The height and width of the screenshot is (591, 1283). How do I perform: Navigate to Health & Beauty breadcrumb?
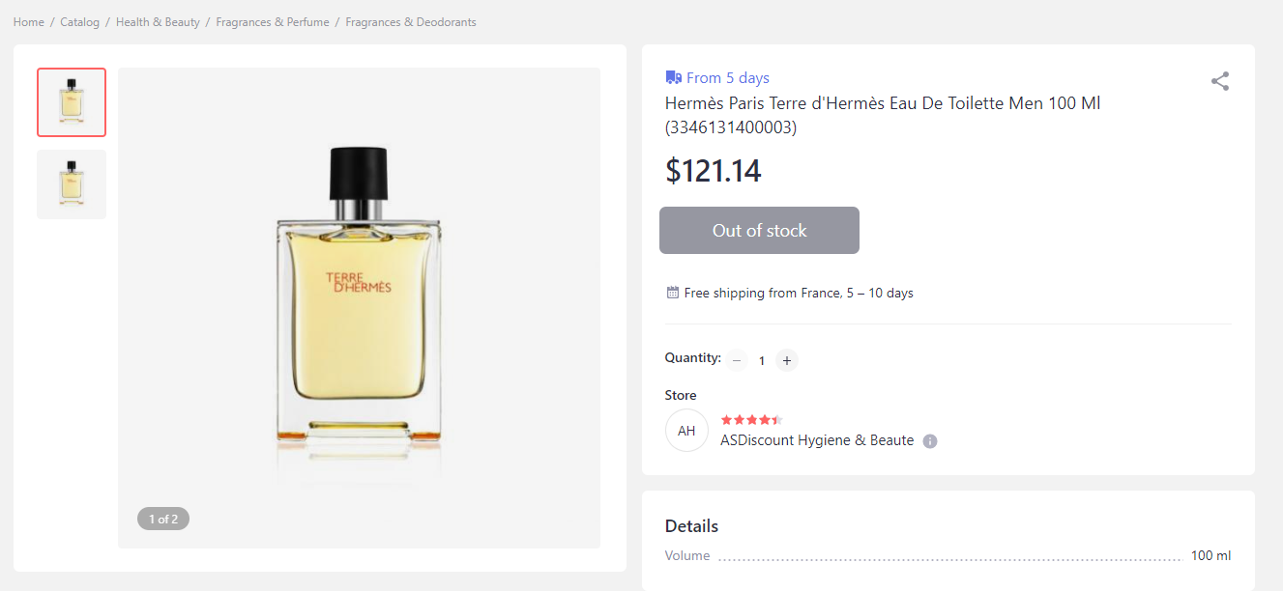(158, 22)
